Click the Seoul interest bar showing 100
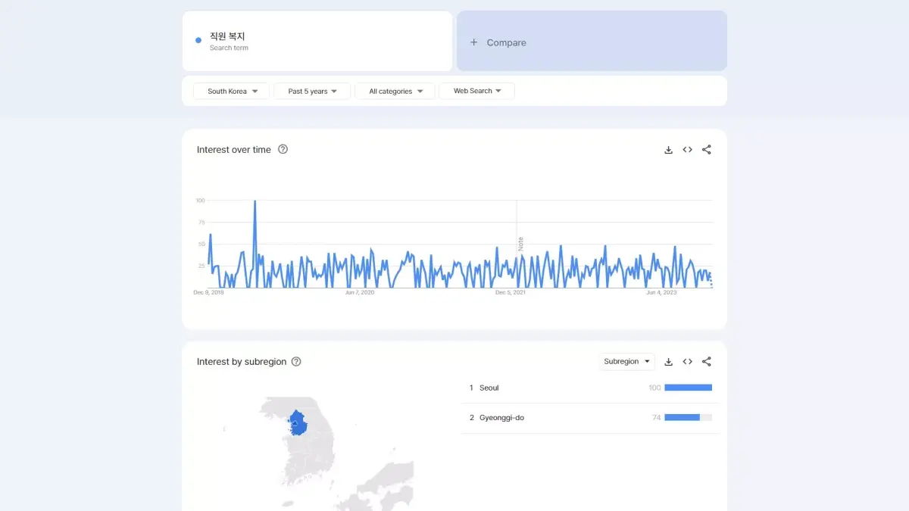909x511 pixels. [688, 388]
